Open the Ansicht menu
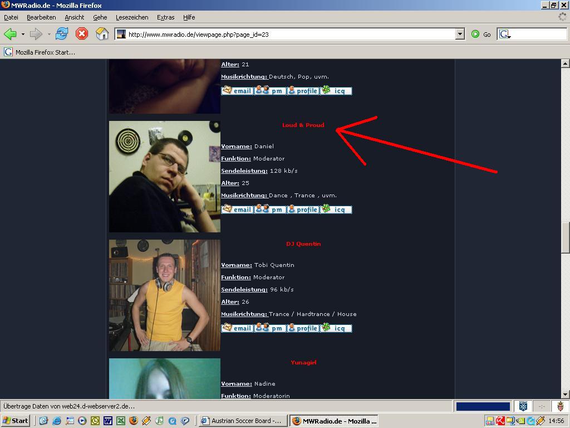This screenshot has width=570, height=428. pos(74,17)
